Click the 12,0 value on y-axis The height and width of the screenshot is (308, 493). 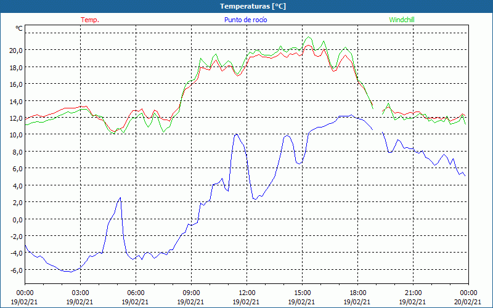pos(17,118)
